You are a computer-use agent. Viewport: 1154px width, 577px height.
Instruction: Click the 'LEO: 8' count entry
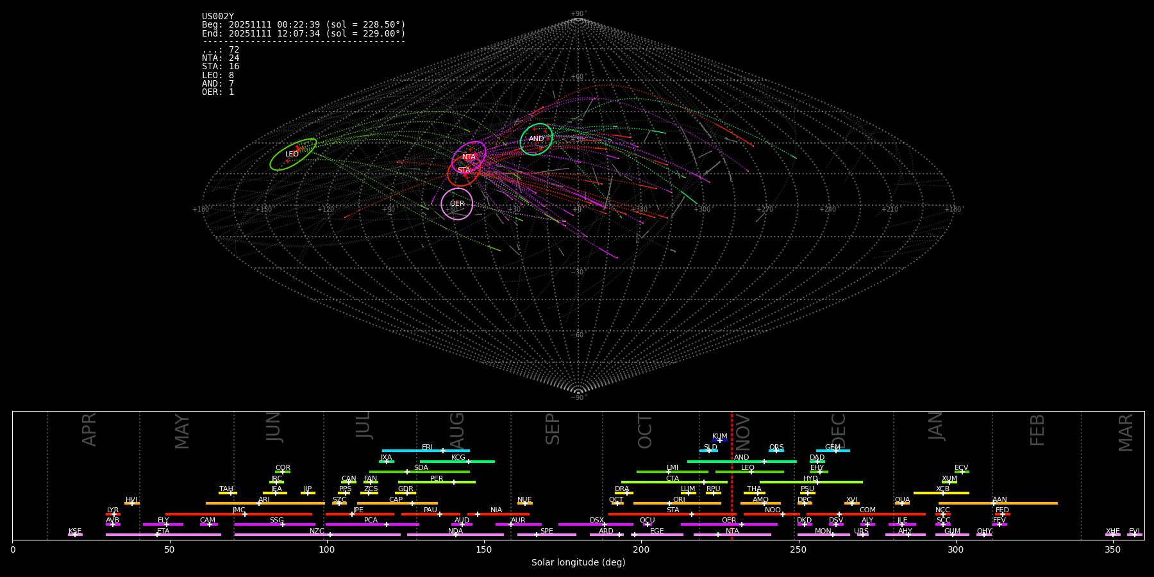[218, 75]
